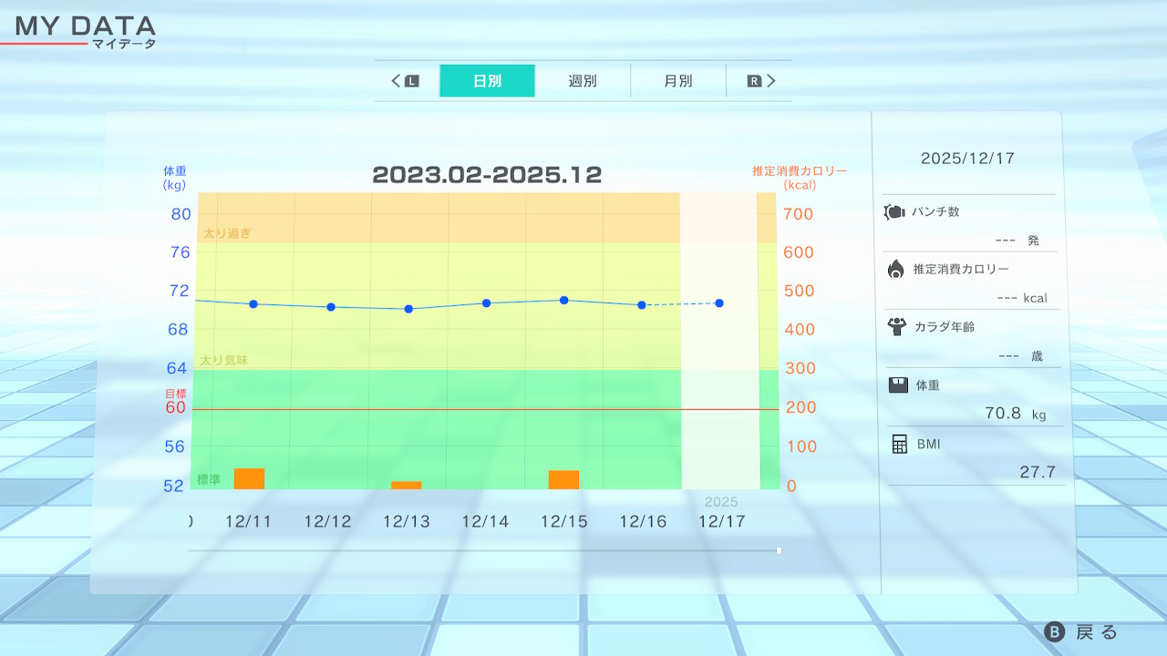Viewport: 1167px width, 656px height.
Task: Click the body age flexing figure icon
Action: 896,326
